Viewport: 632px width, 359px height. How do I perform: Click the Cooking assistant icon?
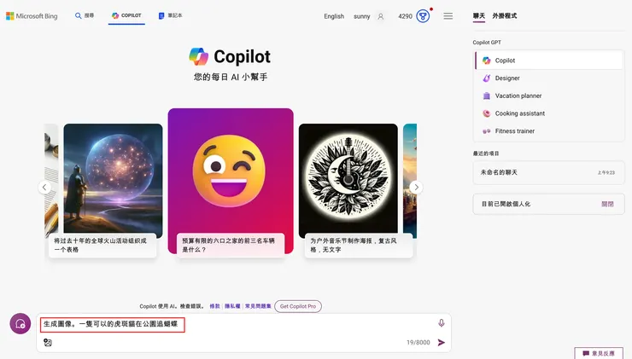pyautogui.click(x=487, y=113)
